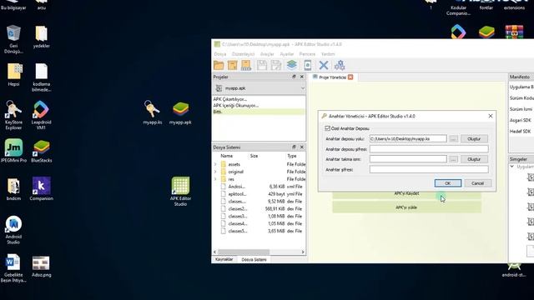Select the BlueStacks desktop shortcut
This screenshot has height=300, width=534.
click(x=41, y=150)
